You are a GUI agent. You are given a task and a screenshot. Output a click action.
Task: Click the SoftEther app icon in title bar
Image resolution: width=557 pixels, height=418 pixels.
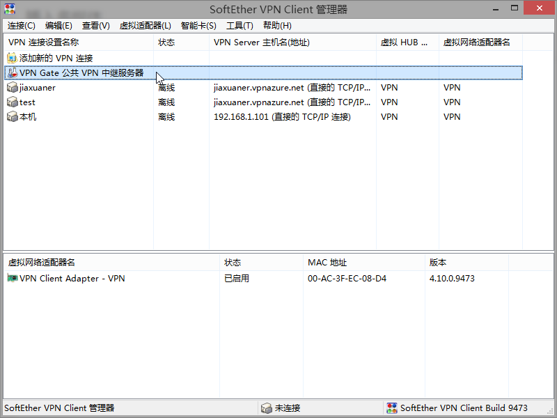9,8
